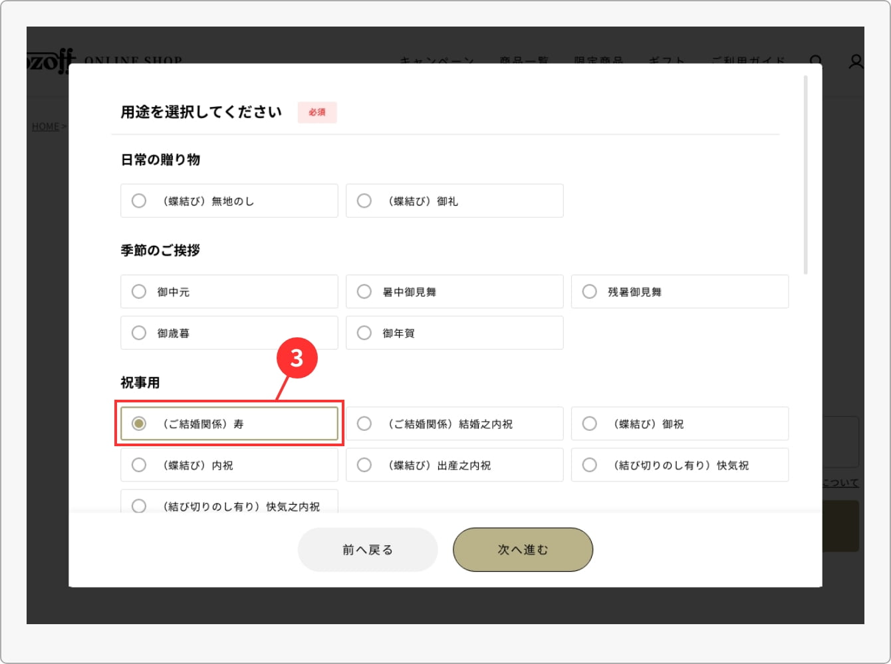The width and height of the screenshot is (891, 664).
Task: Select the (ご結婚関係) 寿 radio option
Action: [139, 424]
